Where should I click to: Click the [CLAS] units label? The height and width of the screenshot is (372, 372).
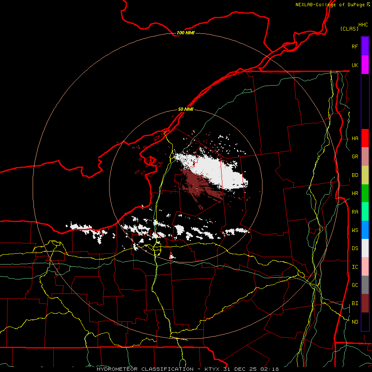(349, 29)
